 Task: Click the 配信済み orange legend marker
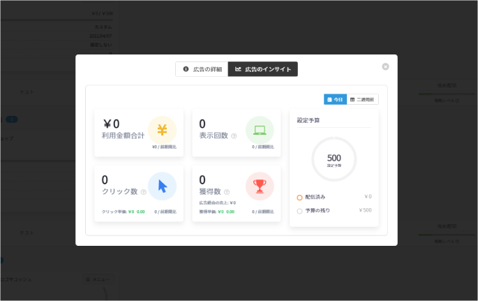click(299, 198)
